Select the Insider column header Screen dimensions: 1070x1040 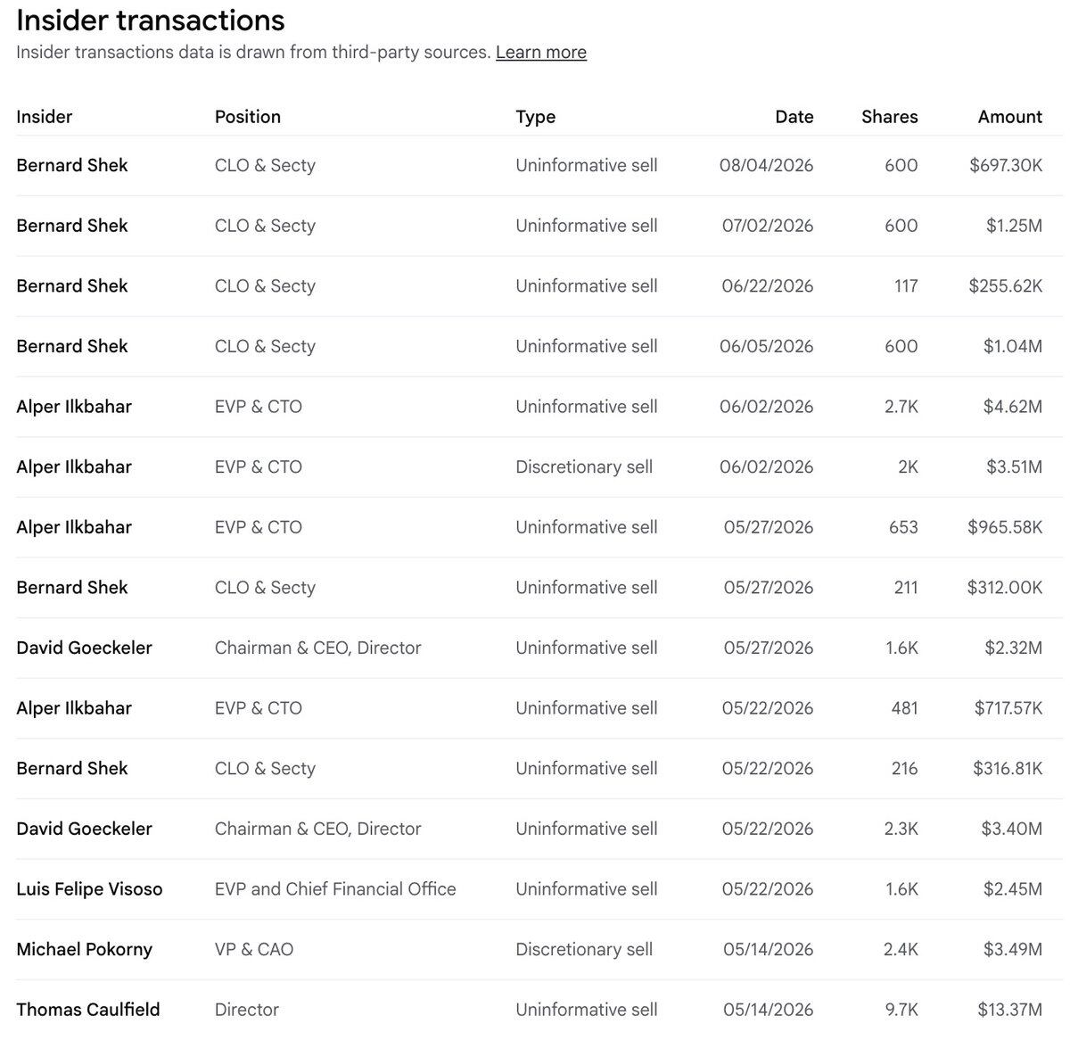45,117
